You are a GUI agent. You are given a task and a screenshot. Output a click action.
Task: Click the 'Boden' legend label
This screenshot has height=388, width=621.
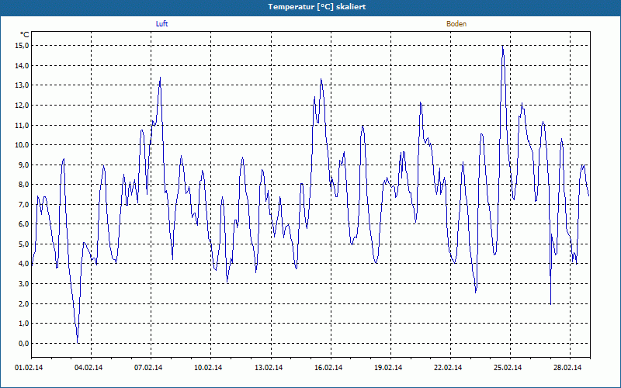(x=456, y=24)
